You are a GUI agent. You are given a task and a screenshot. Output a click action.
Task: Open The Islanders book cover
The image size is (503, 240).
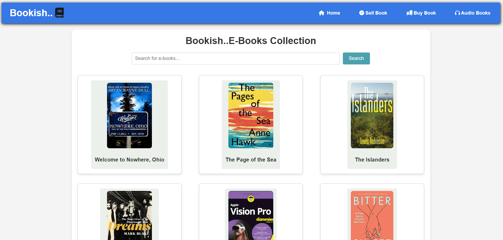coord(372,115)
